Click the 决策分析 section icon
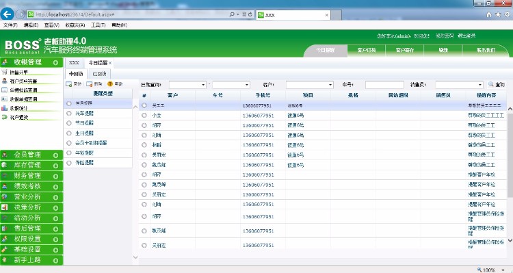Screen dimensions: 513x273 coord(5,207)
